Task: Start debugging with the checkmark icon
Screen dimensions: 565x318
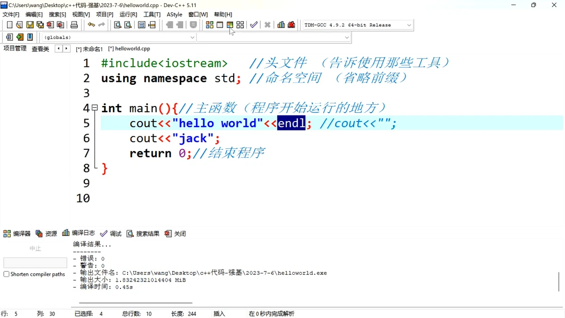Action: coord(254,25)
